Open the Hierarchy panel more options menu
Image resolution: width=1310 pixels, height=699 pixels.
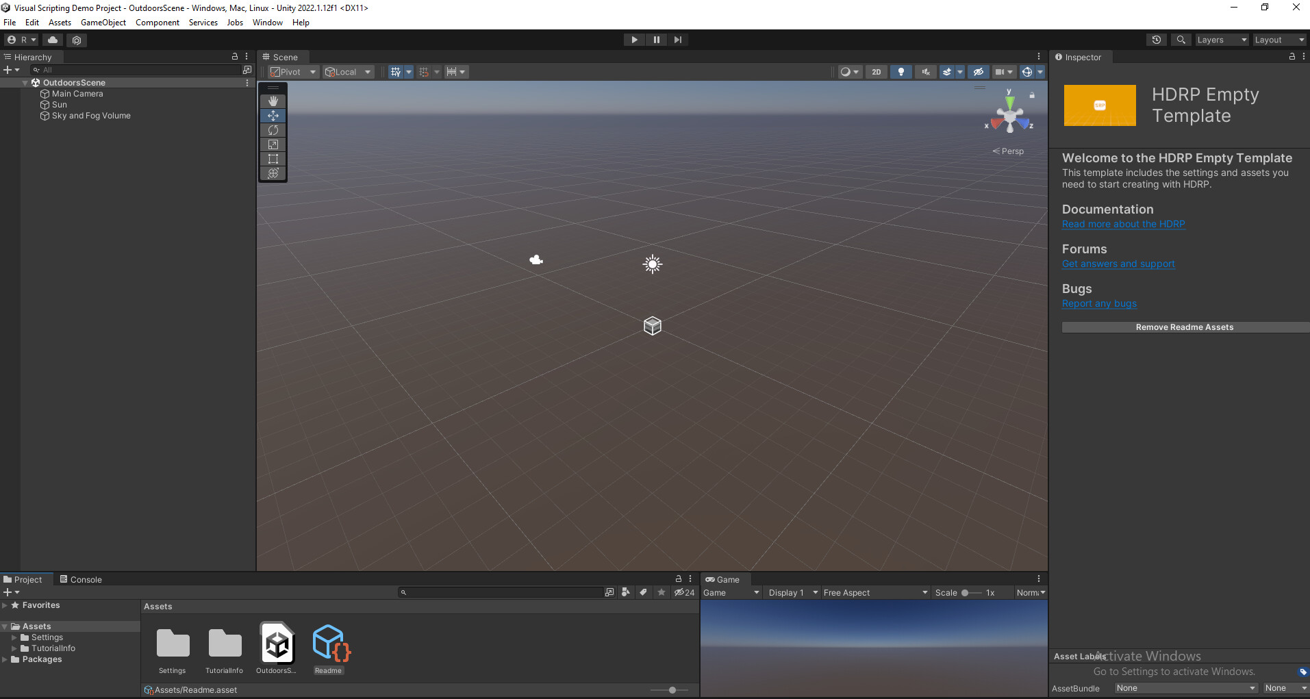tap(247, 57)
